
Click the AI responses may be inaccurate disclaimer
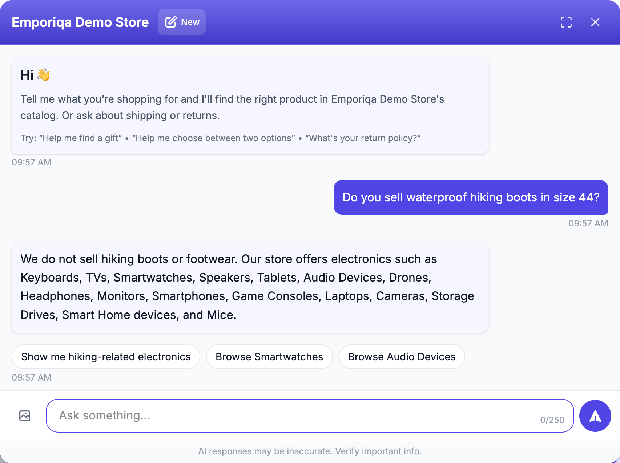[x=310, y=451]
